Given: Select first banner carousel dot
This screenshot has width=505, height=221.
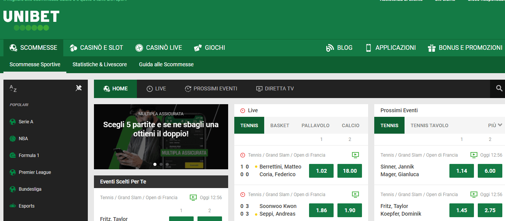Looking at the screenshot, I should [155, 164].
